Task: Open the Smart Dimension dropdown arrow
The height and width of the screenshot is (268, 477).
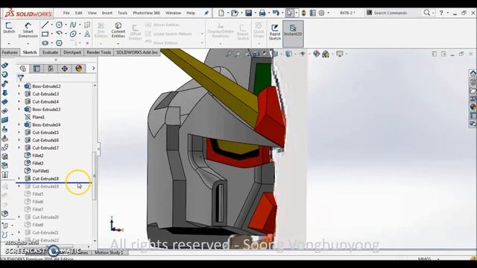Action: coord(28,43)
